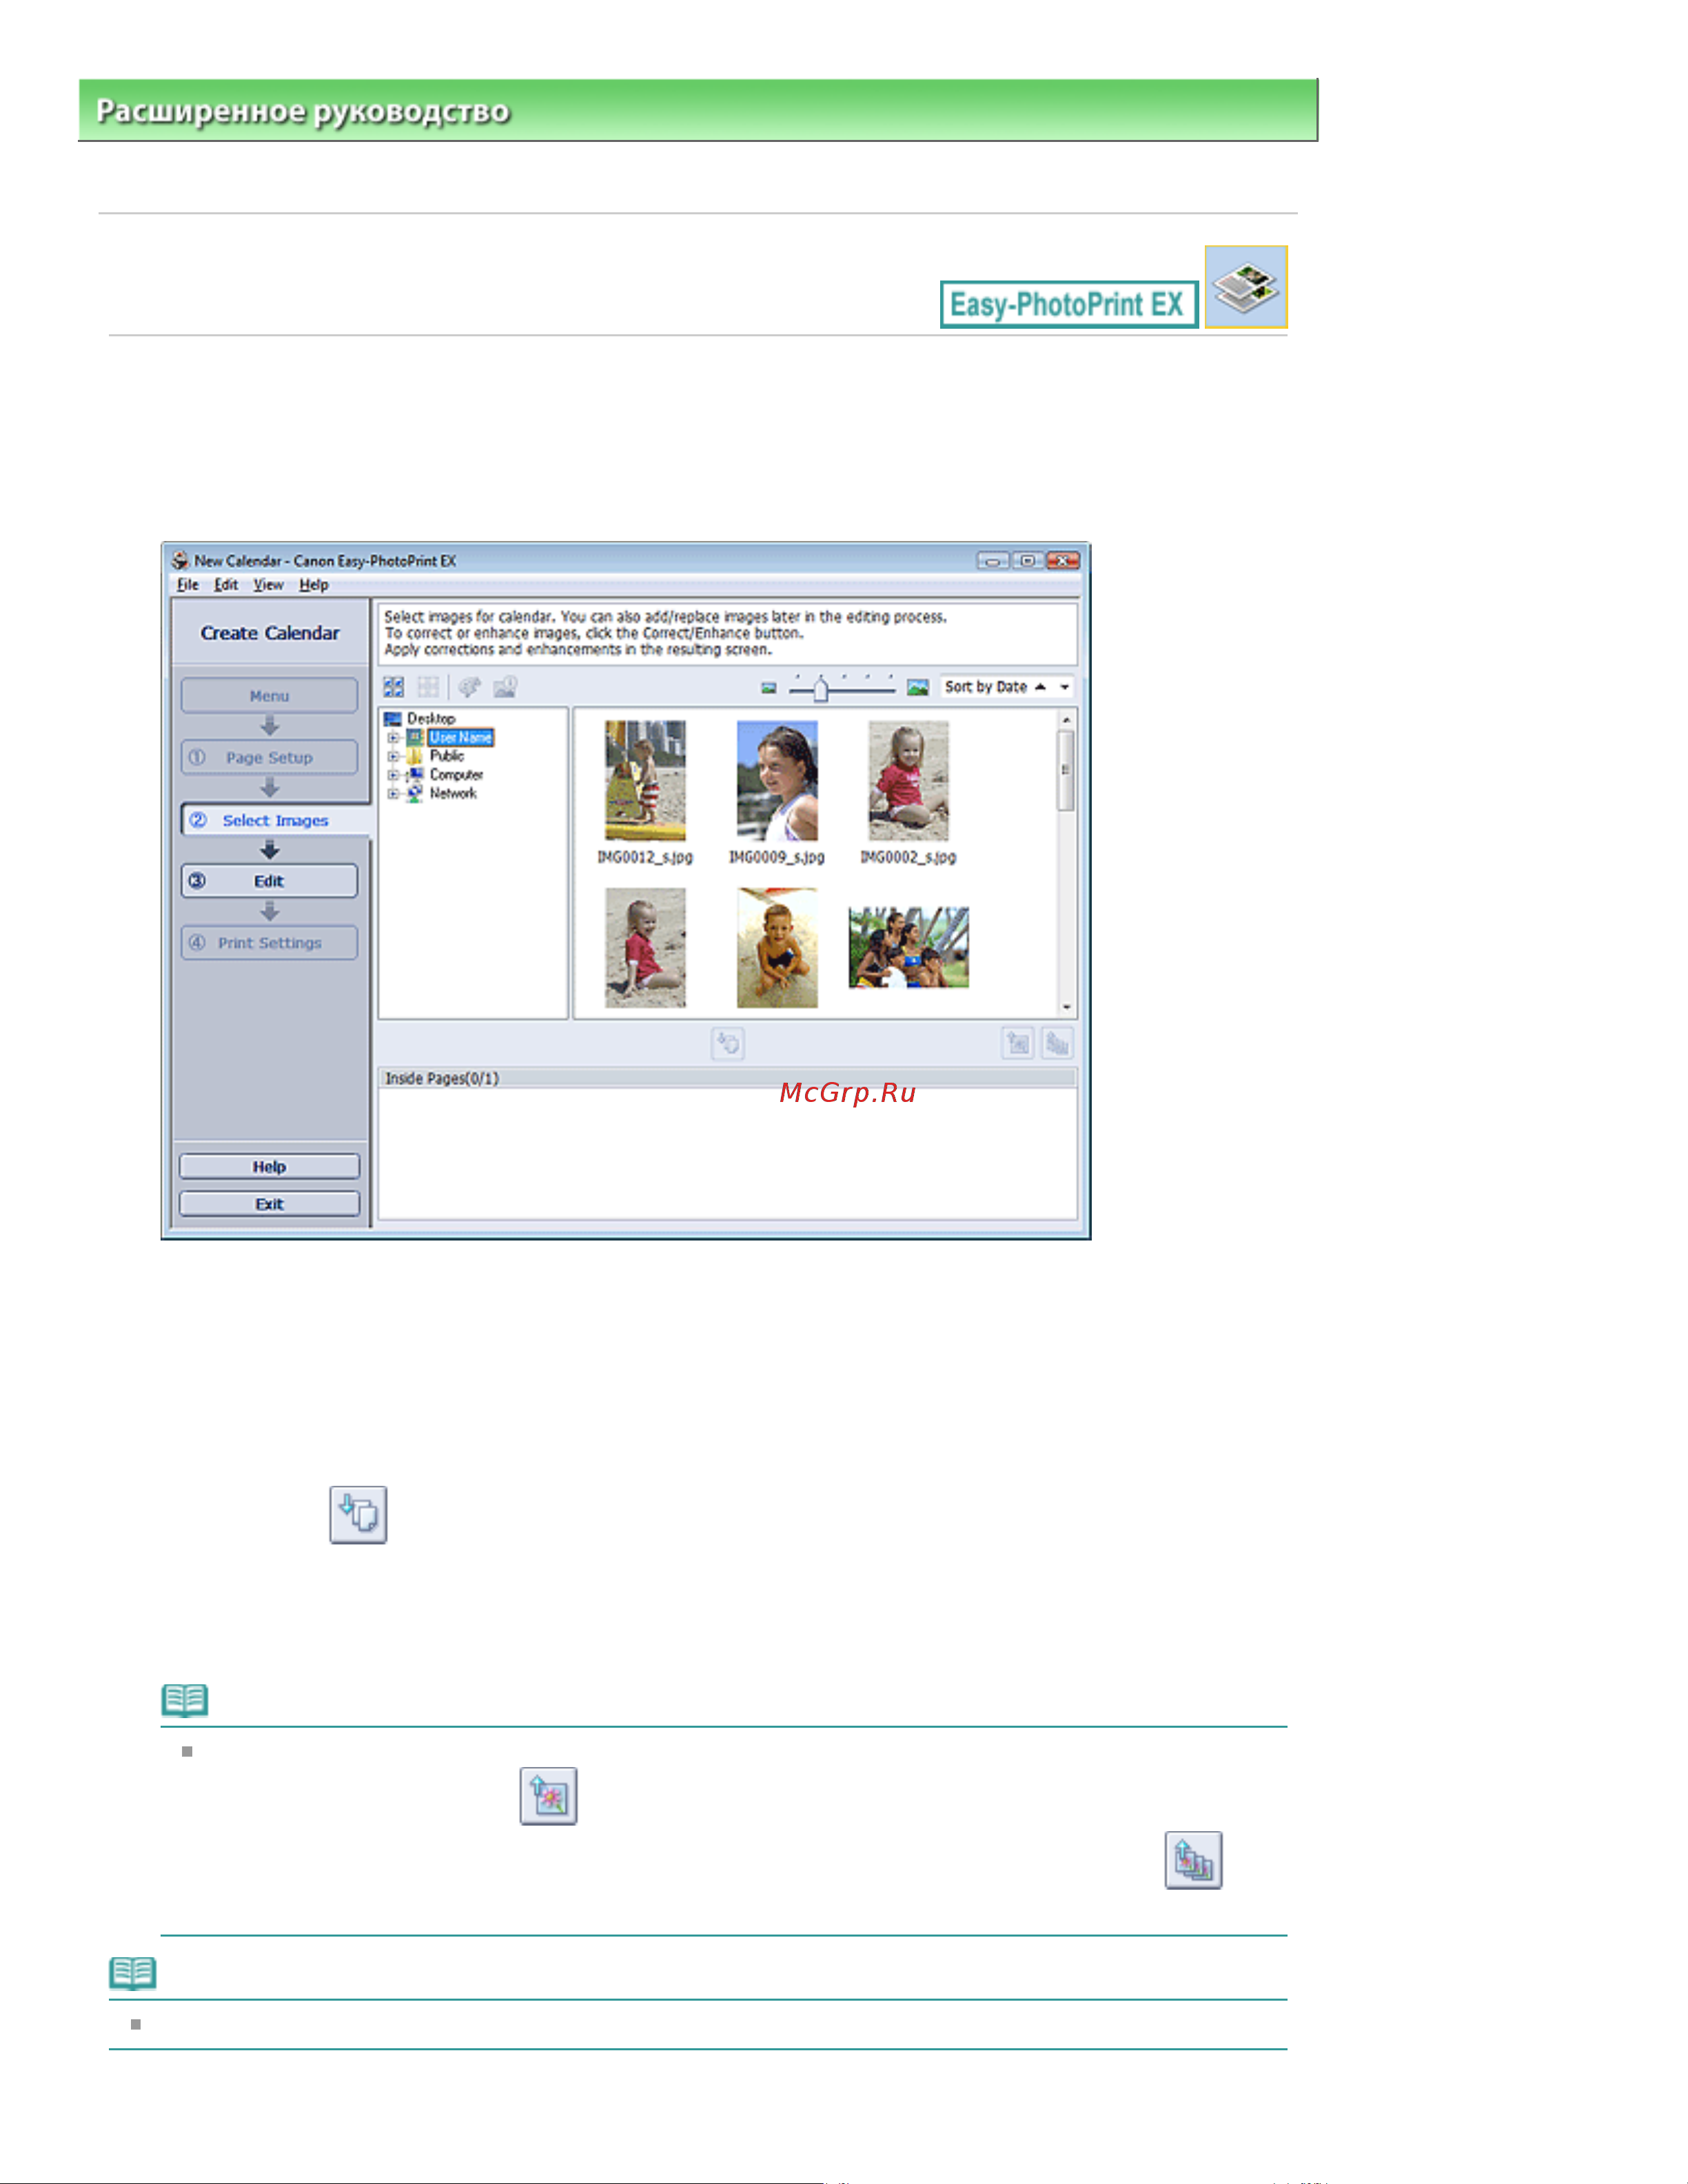Select the Network tree label
This screenshot has width=1688, height=2184.
coord(453,794)
